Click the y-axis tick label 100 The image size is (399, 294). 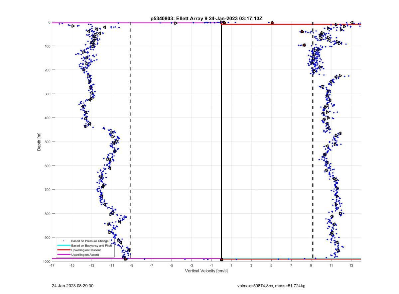47,46
